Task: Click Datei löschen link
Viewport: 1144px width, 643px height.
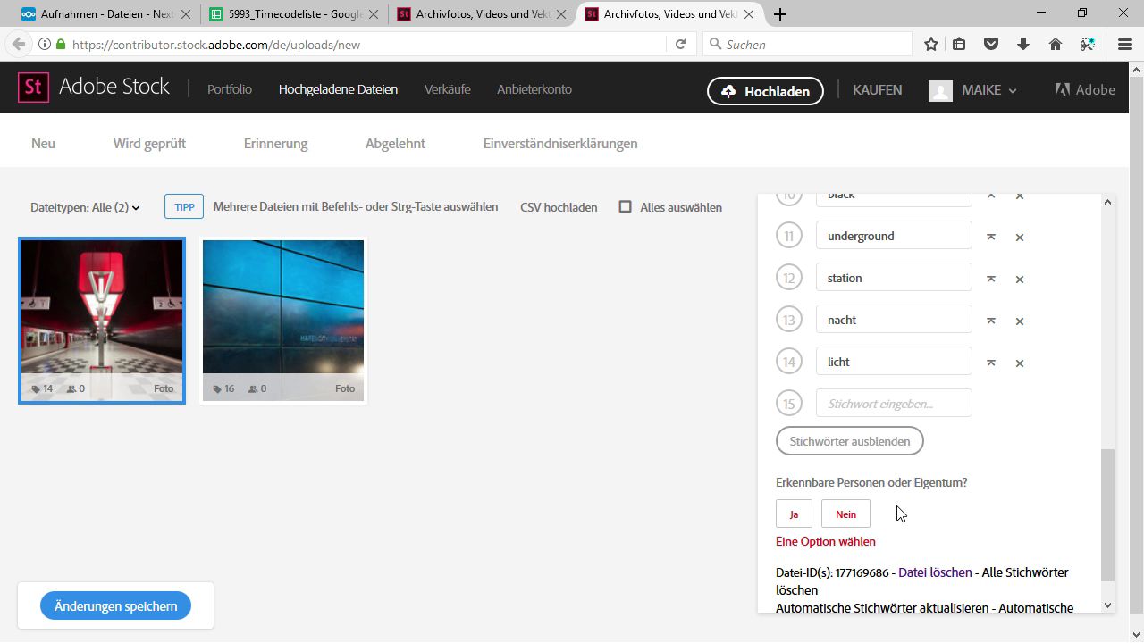Action: coord(935,572)
